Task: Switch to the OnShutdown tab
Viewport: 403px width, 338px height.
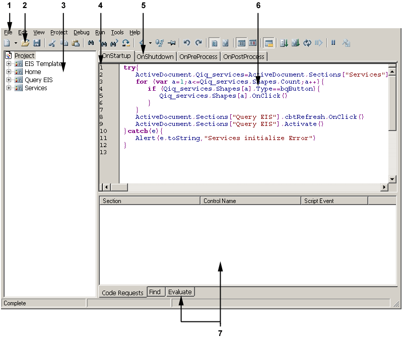Action: tap(155, 56)
